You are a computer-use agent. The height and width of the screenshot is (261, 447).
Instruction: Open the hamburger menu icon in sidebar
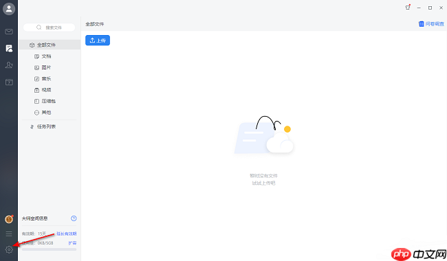(x=9, y=234)
